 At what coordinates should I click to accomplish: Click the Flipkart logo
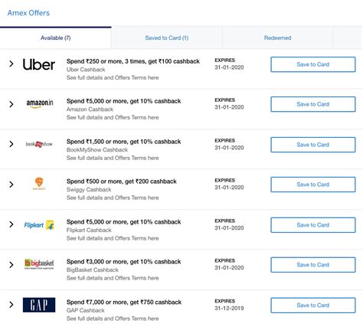point(39,225)
